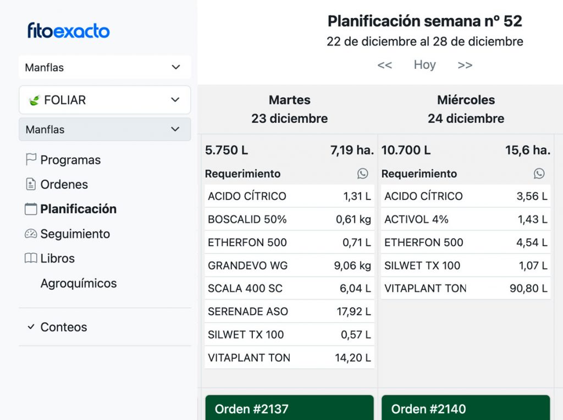Open the FOLIAR selector dropdown
This screenshot has width=563, height=420.
105,100
